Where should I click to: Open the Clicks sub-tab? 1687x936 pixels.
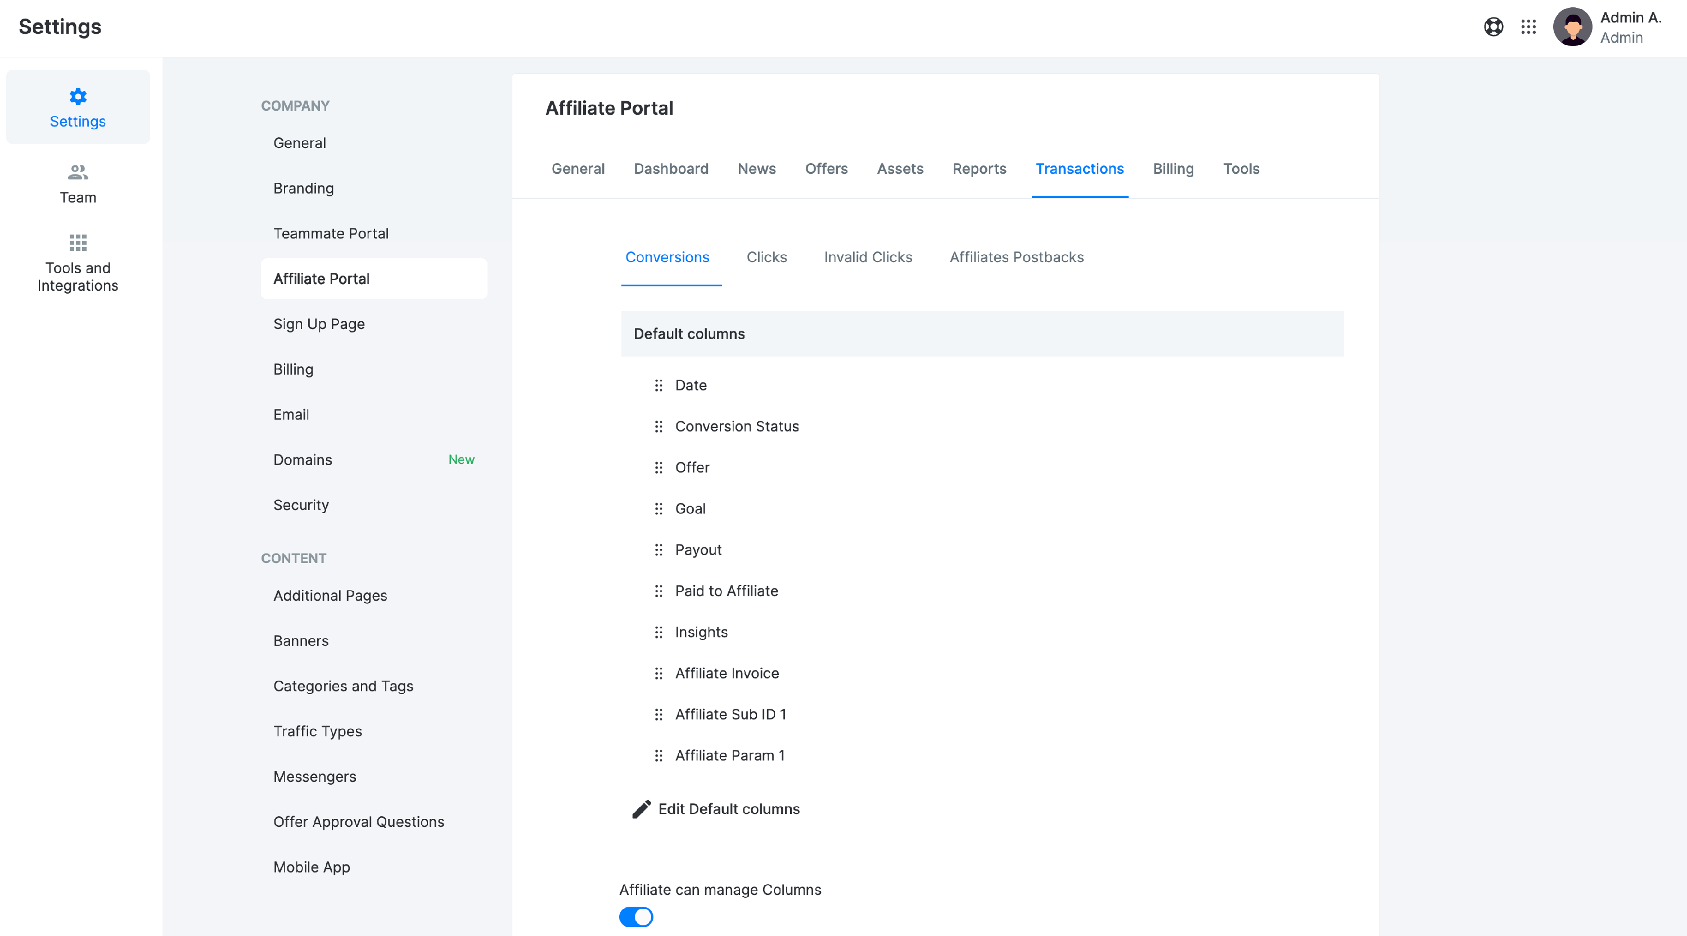(766, 258)
